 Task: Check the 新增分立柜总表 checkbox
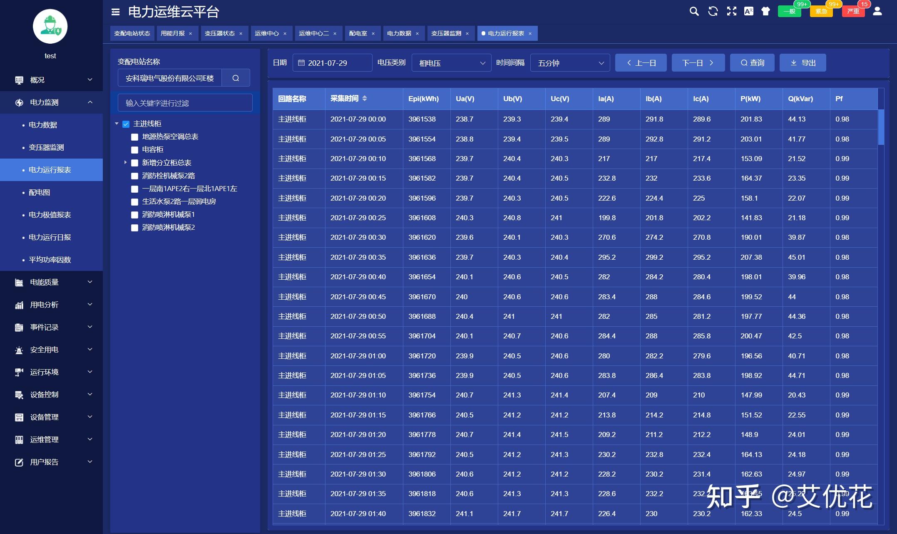[x=134, y=163]
